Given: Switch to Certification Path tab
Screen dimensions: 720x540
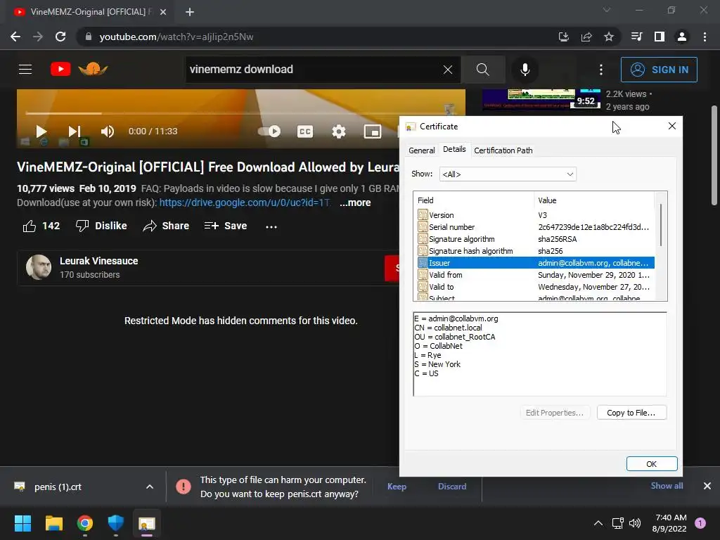Looking at the screenshot, I should (x=503, y=150).
